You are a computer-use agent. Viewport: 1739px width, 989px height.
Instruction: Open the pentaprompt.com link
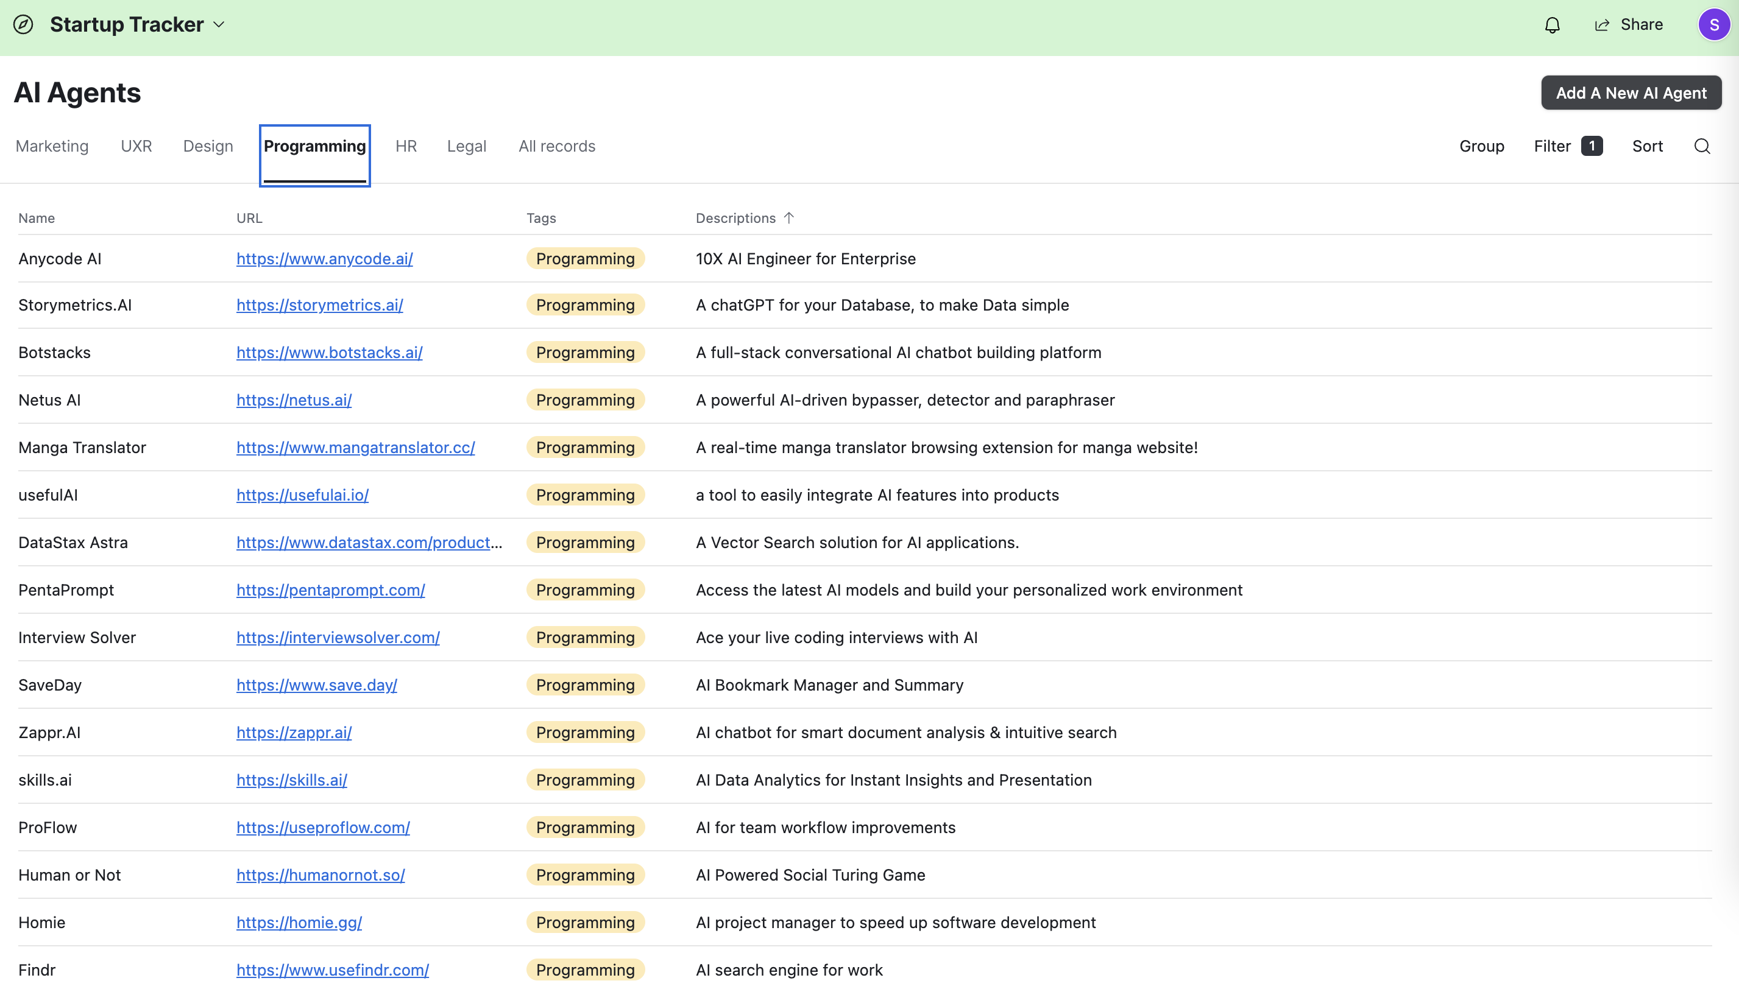[330, 590]
